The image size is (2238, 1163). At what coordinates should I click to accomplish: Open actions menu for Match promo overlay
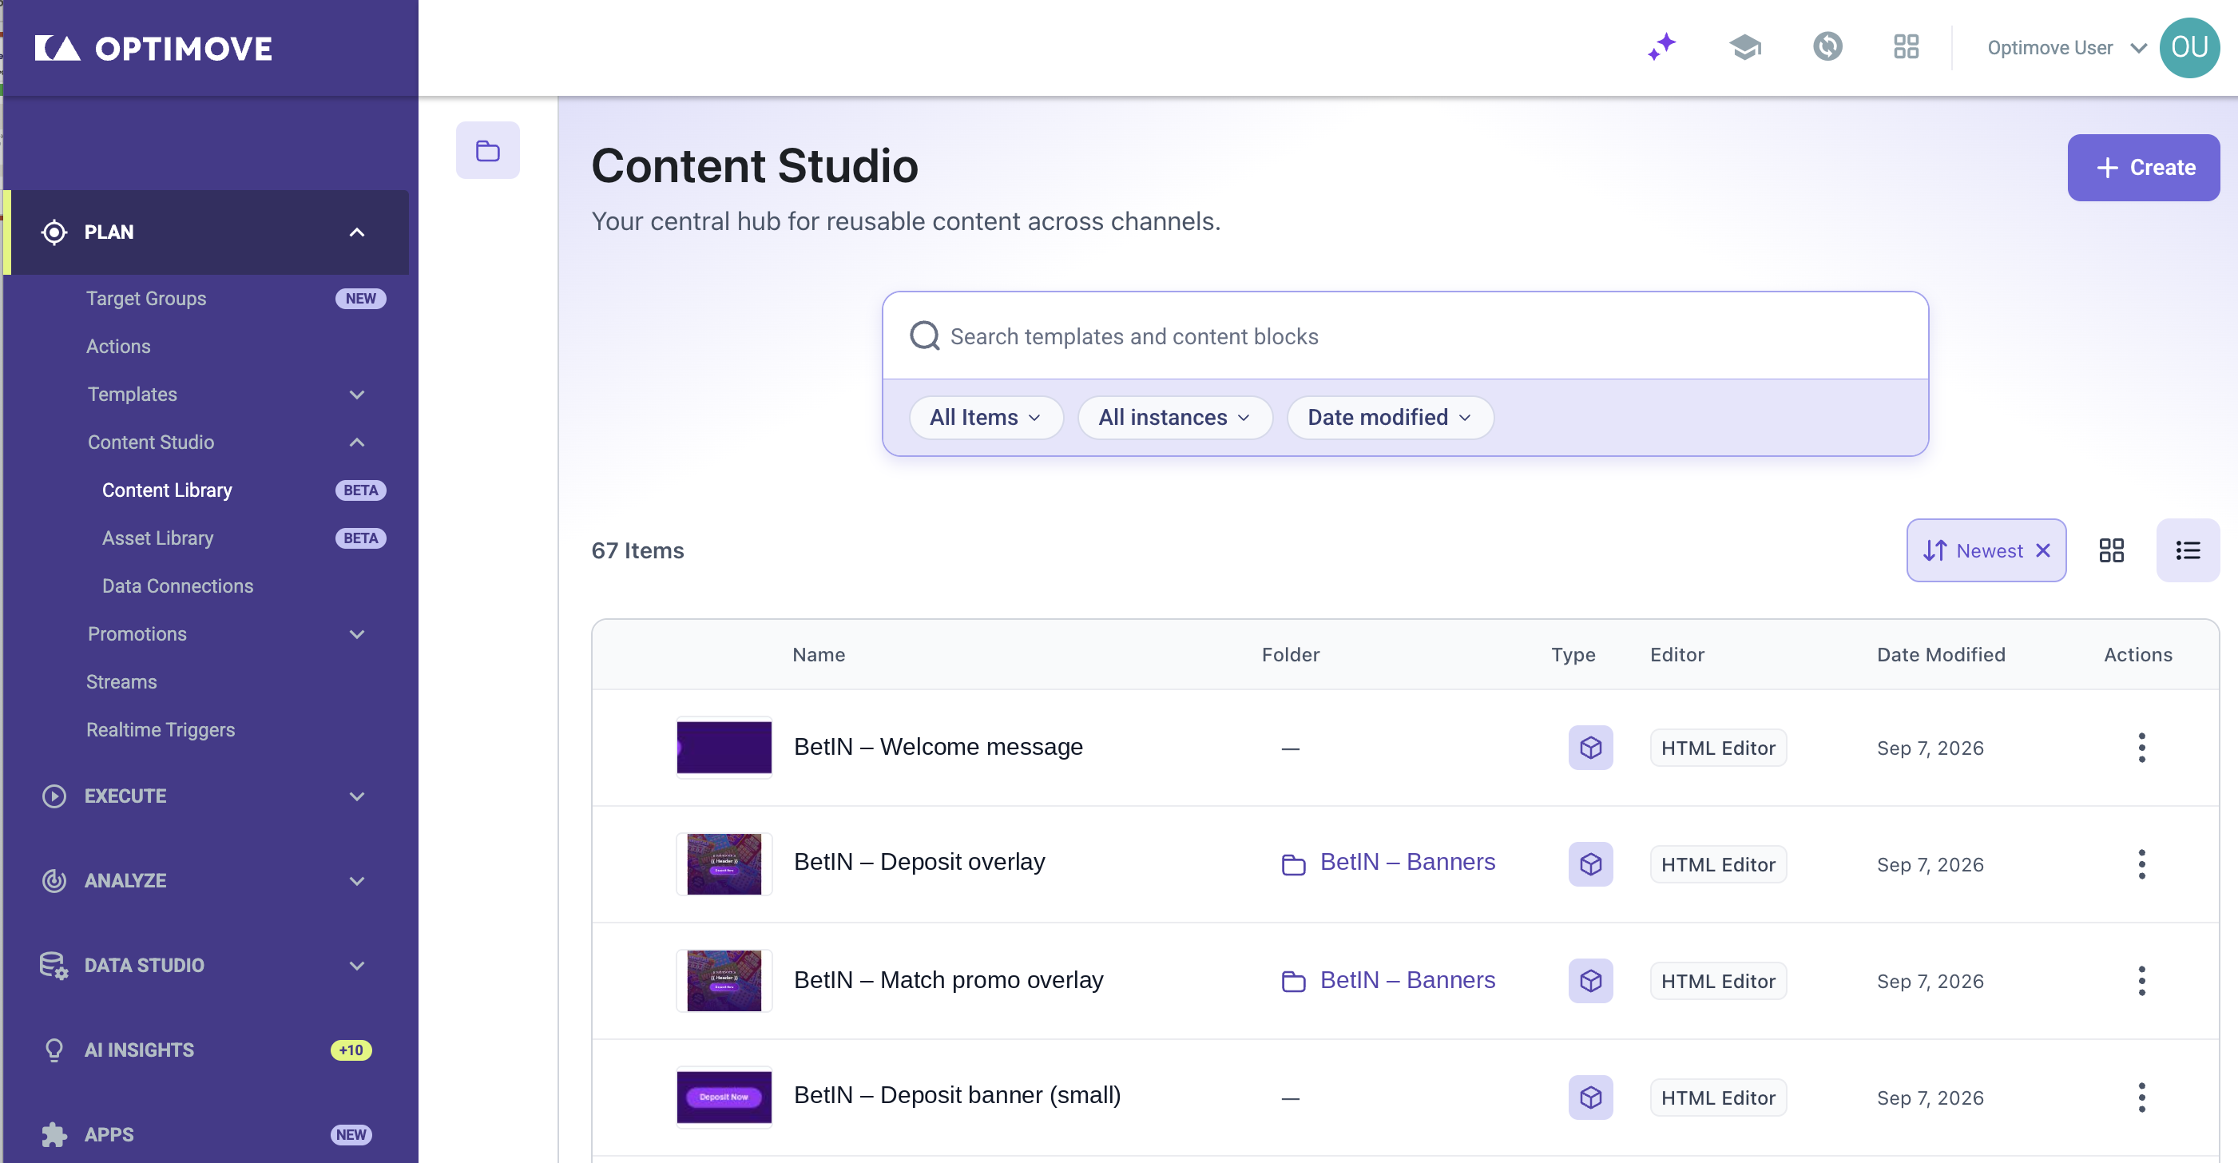point(2141,980)
